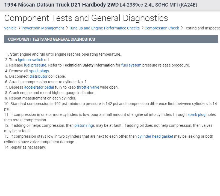Click the accelerator pedal link
220x196 pixels.
(x=39, y=87)
